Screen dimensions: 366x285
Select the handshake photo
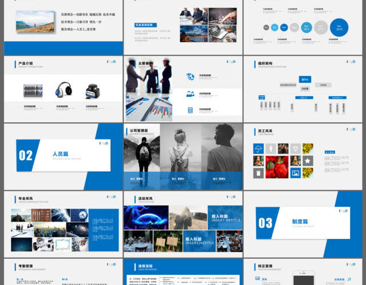tap(149, 75)
